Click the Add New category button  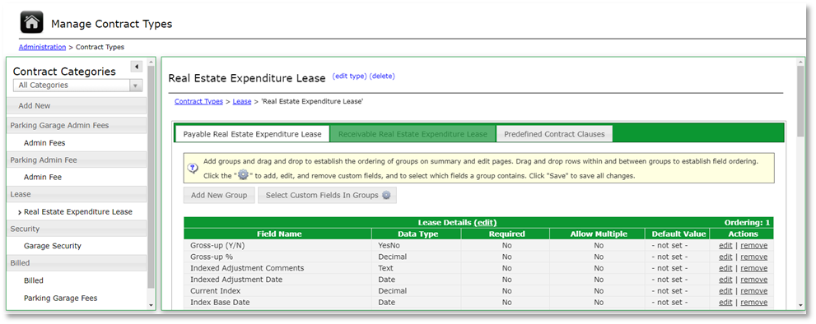[x=77, y=105]
